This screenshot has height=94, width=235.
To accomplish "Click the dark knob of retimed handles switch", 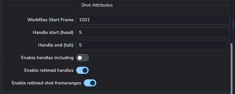I will point(85,70).
